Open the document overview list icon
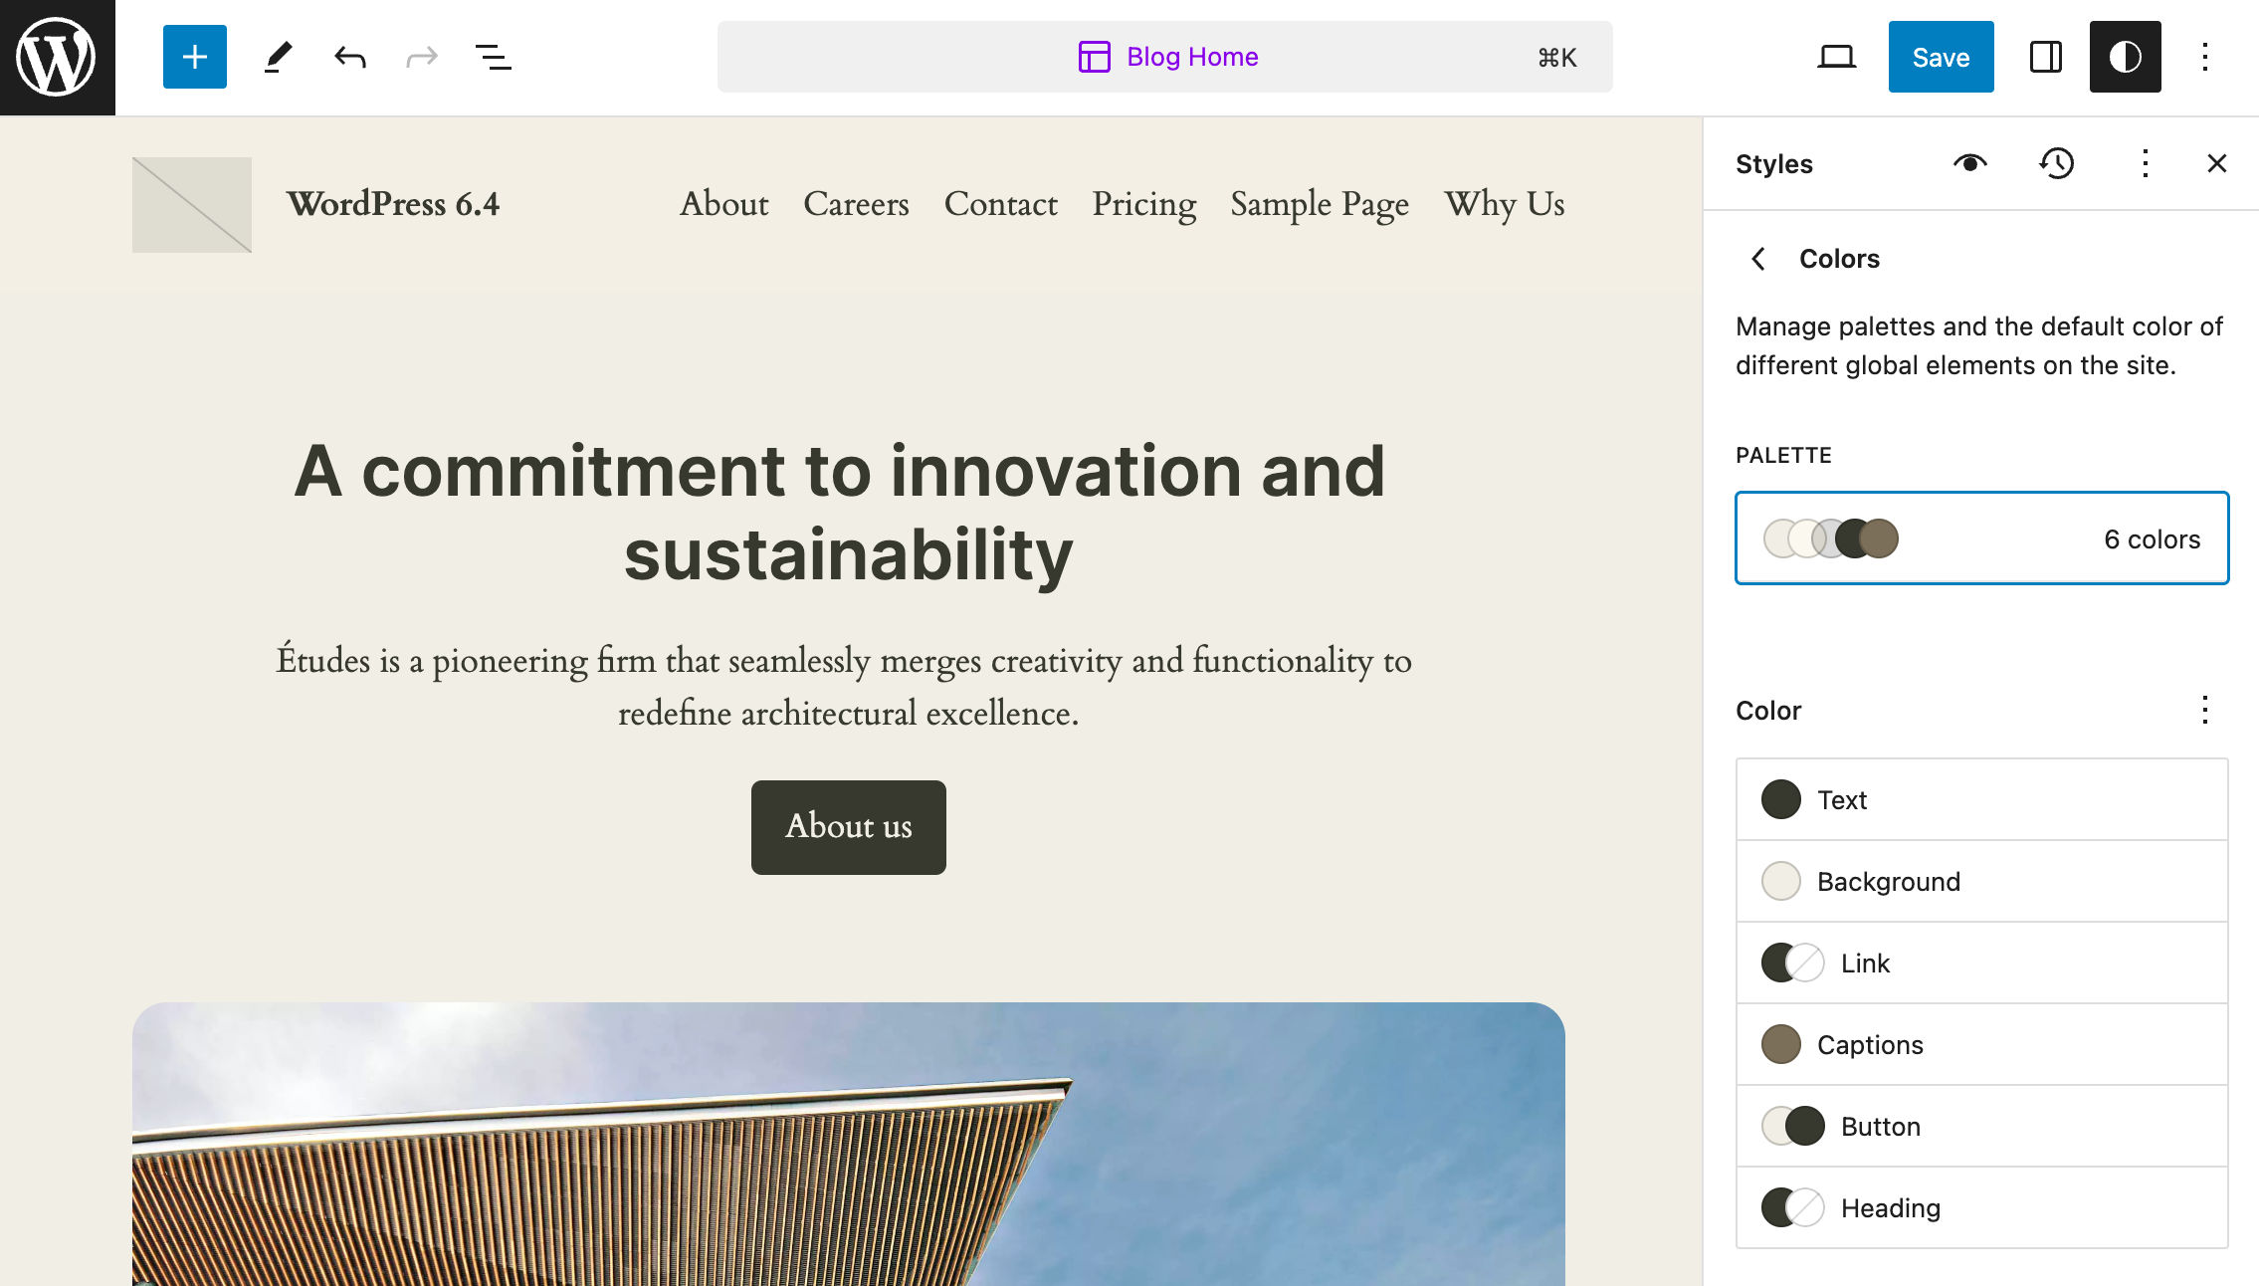Screen dimensions: 2259x1286 [492, 56]
